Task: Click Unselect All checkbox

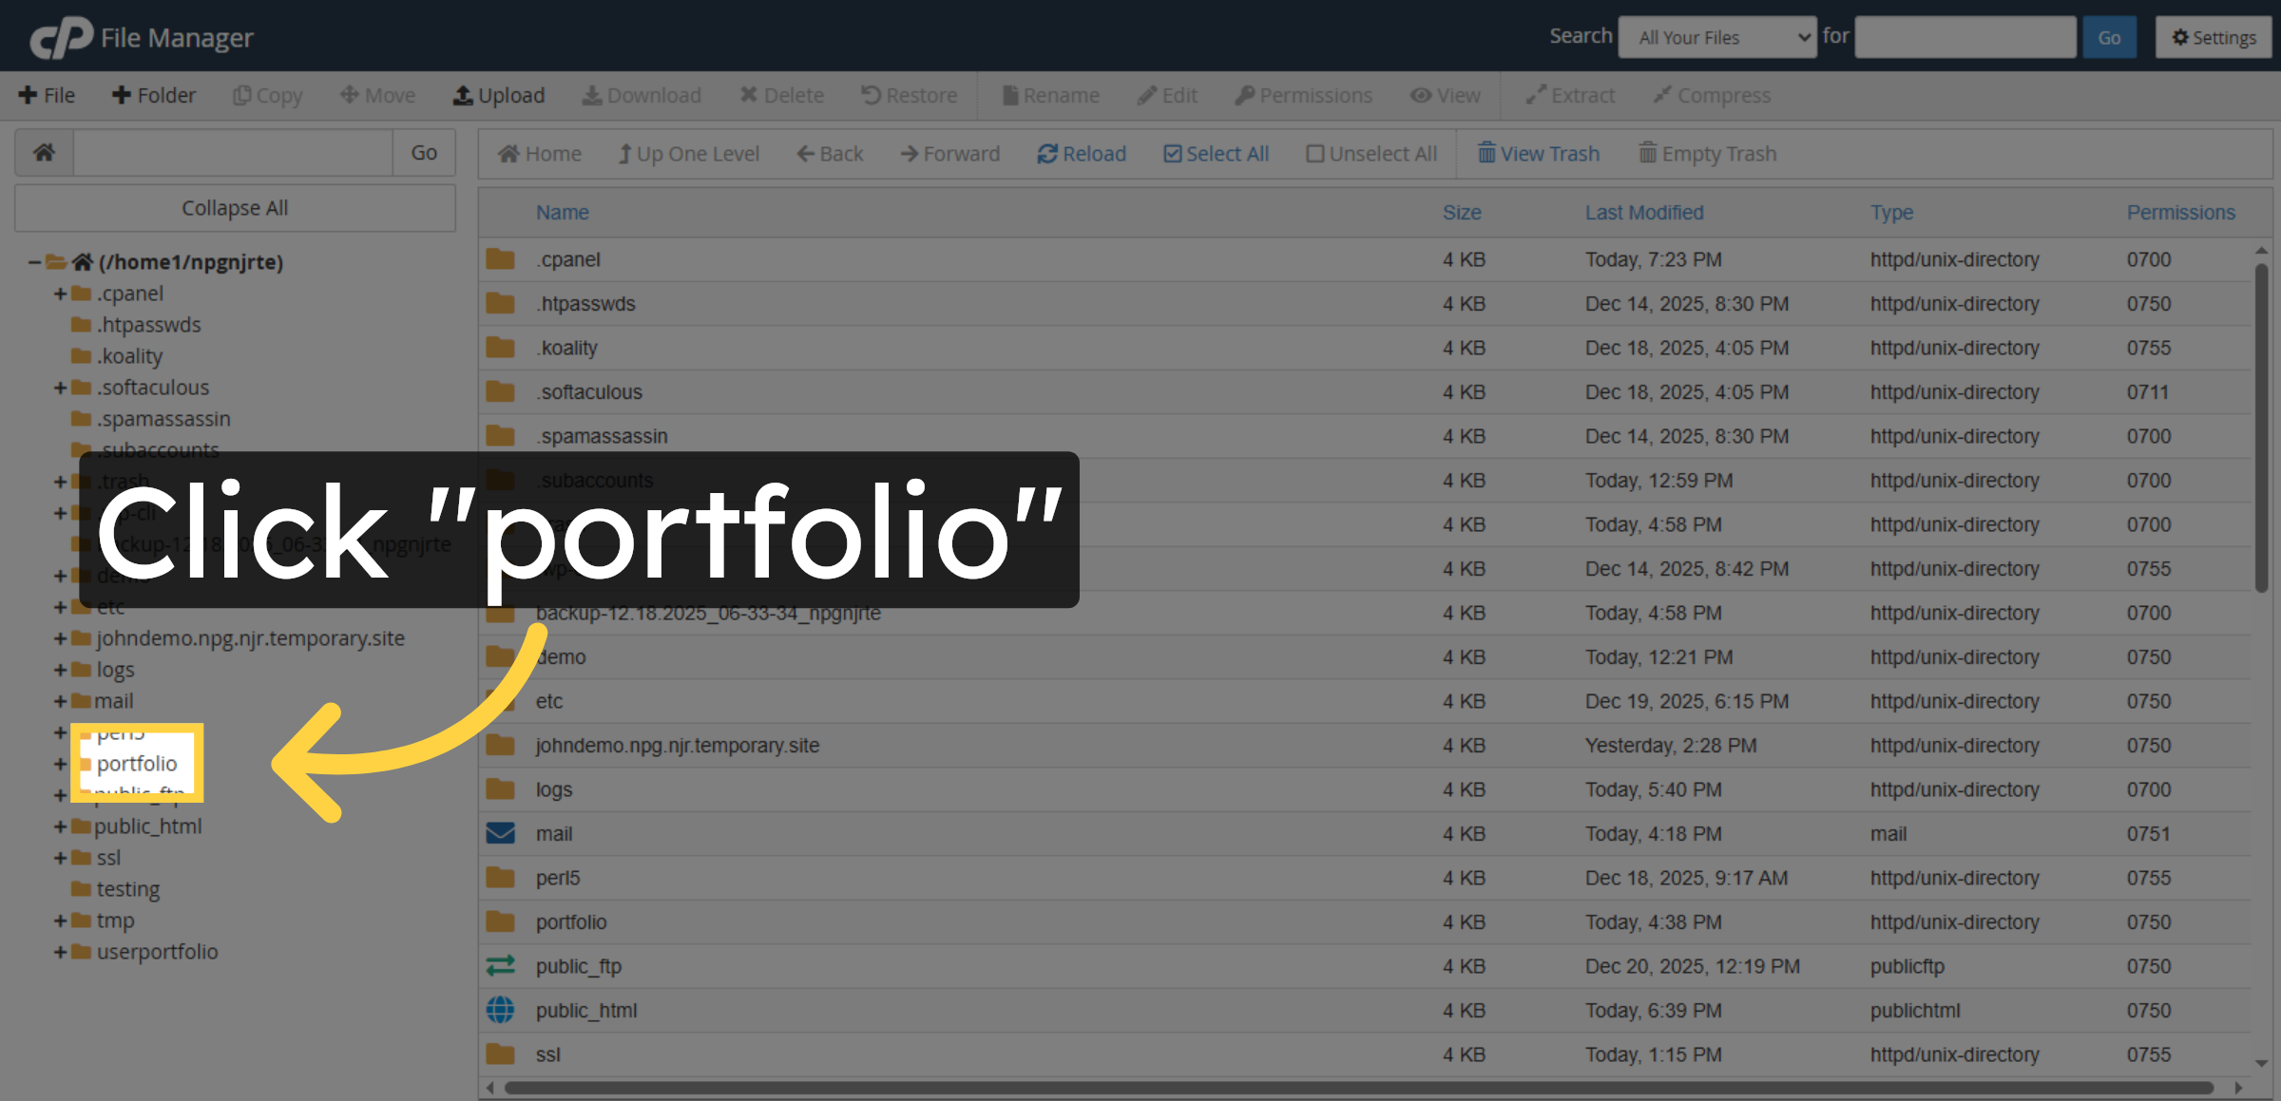Action: (1316, 153)
